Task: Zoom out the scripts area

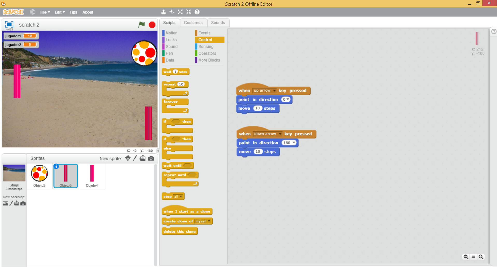Action: point(466,257)
